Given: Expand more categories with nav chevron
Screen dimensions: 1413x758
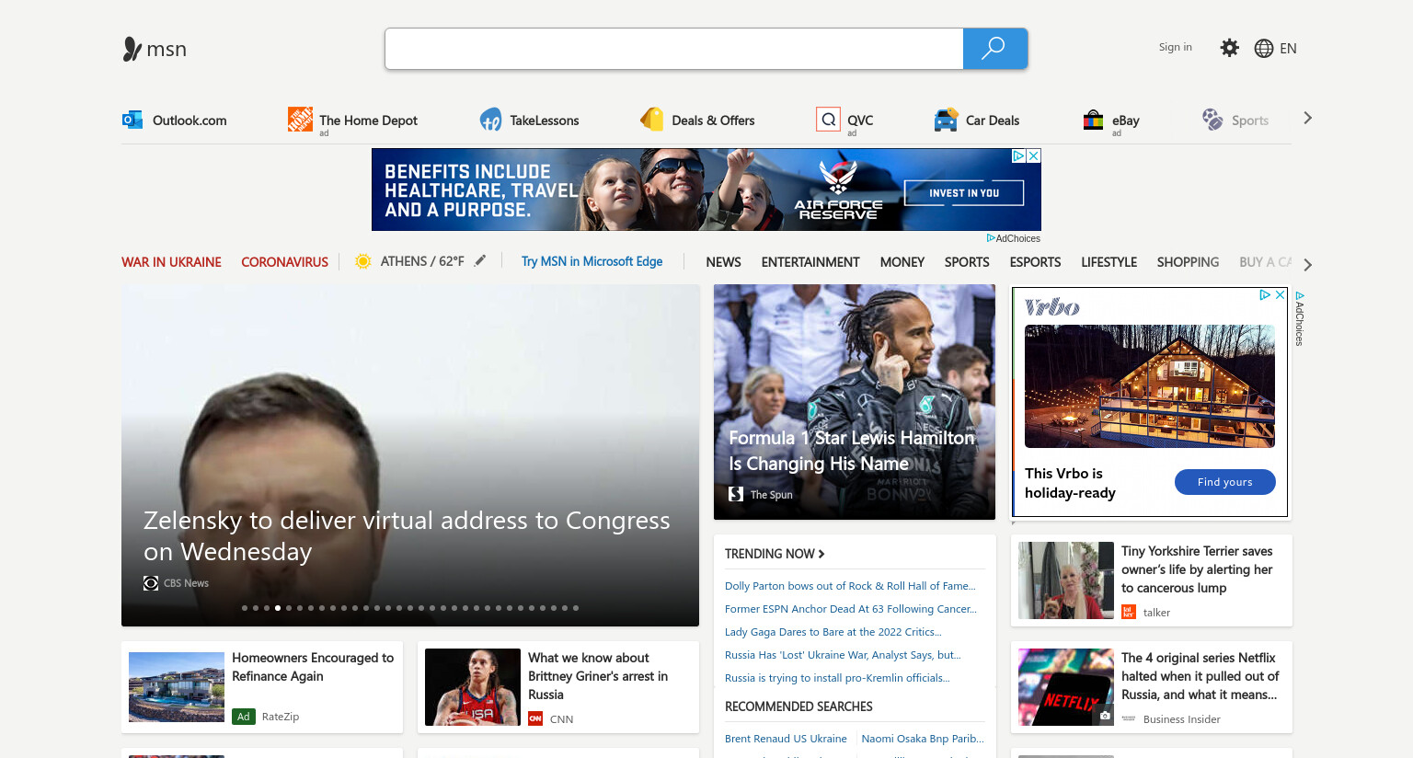Looking at the screenshot, I should (1307, 265).
